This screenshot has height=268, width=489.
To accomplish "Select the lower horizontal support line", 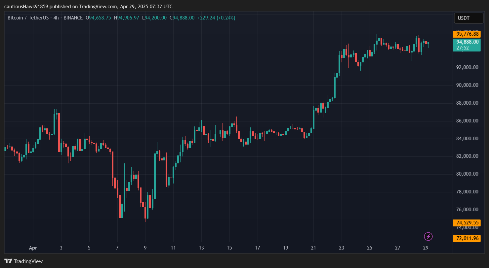I will [231, 223].
